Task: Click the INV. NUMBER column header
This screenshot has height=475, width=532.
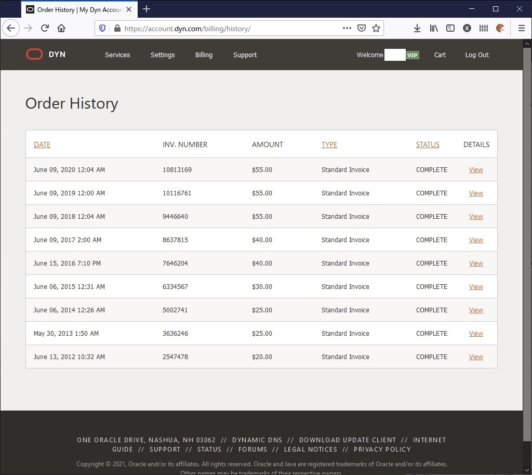Action: 185,144
